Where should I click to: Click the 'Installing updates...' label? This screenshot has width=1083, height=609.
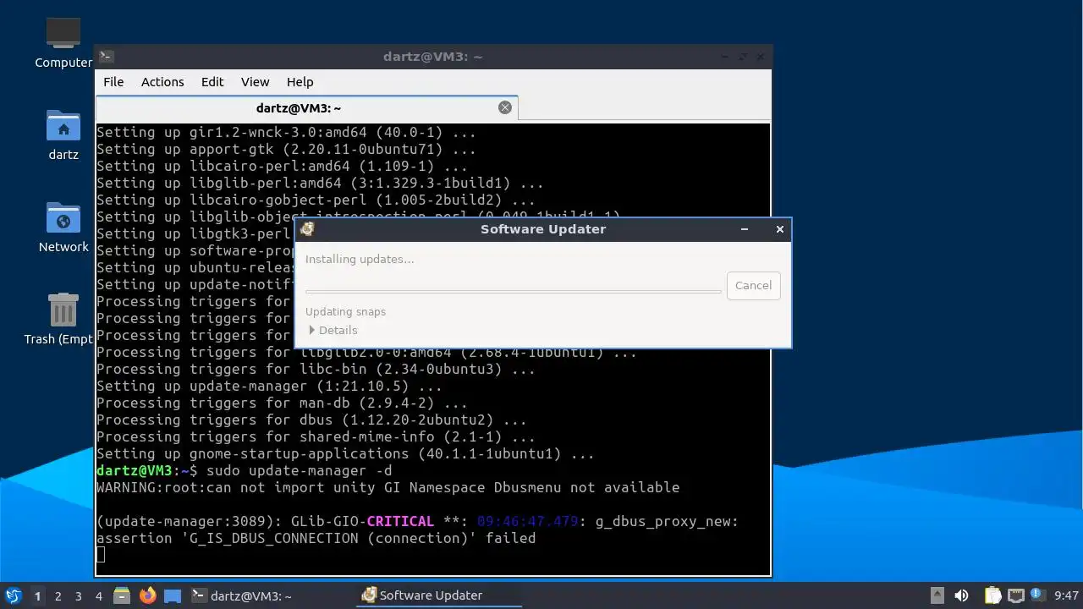point(360,259)
